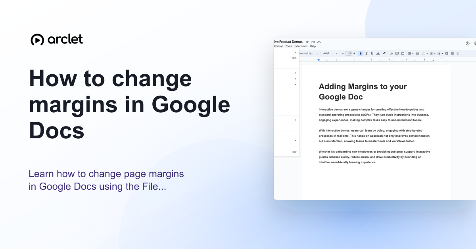Open the Extensions menu
This screenshot has height=249, width=476.
[x=301, y=46]
